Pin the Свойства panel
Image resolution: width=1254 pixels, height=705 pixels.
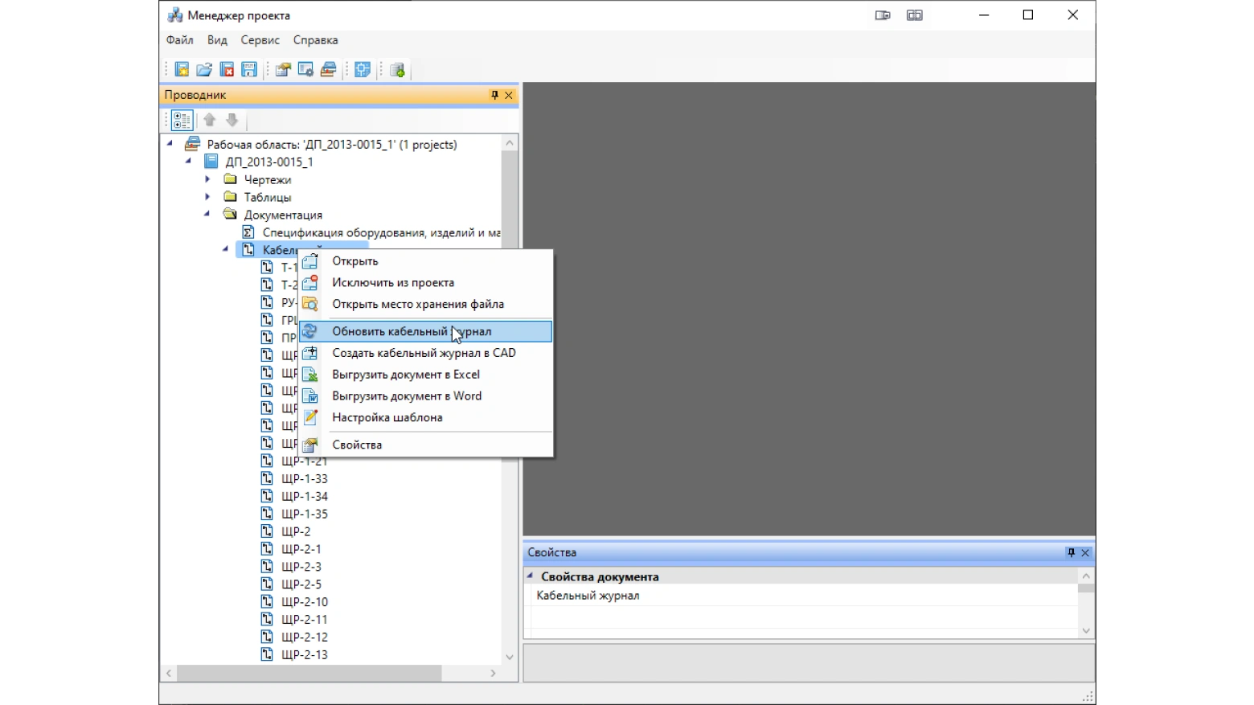tap(1071, 552)
